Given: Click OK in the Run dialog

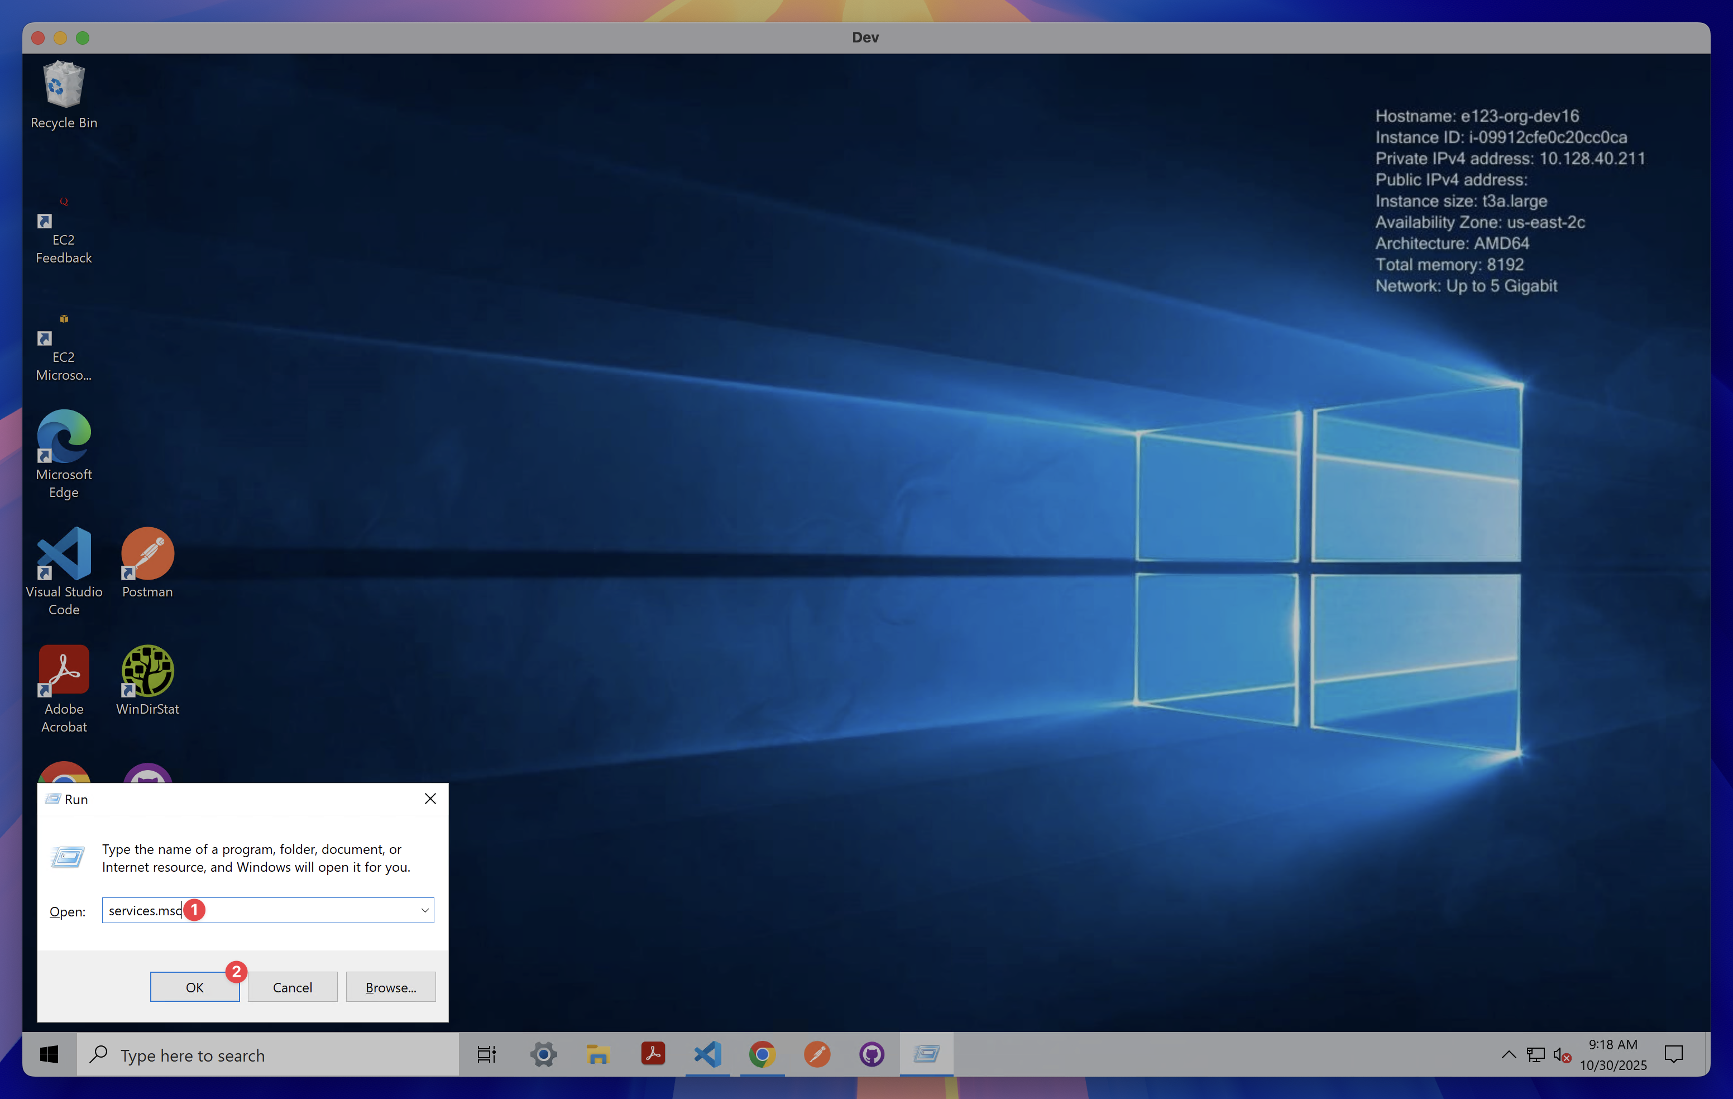Looking at the screenshot, I should coord(194,987).
